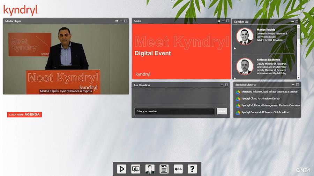Expand Kyriacos Kokkinos bio details arrow

pos(235,78)
